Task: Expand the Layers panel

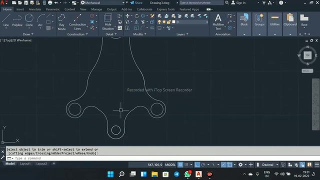Action: pos(182,34)
